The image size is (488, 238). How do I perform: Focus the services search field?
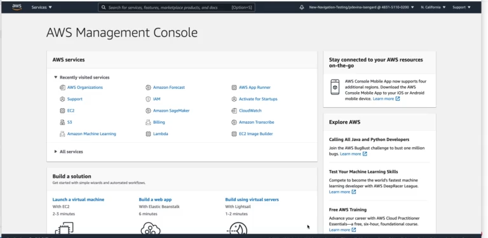[177, 8]
